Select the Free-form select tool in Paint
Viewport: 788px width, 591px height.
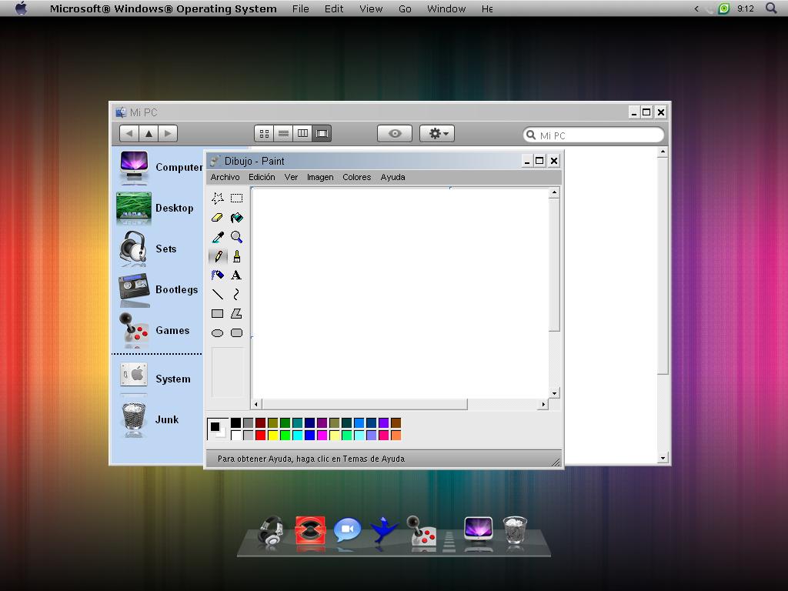click(218, 198)
